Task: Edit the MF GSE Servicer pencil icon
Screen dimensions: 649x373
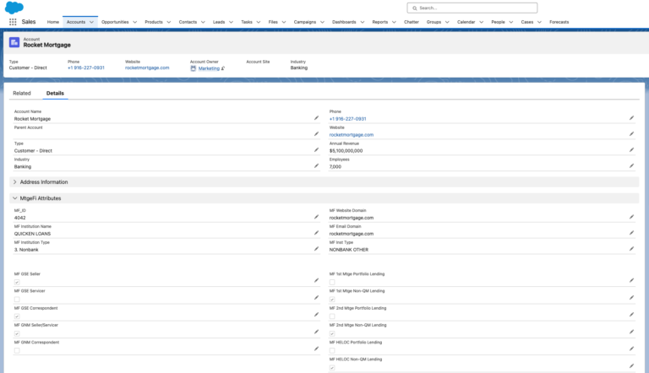Action: click(x=316, y=298)
